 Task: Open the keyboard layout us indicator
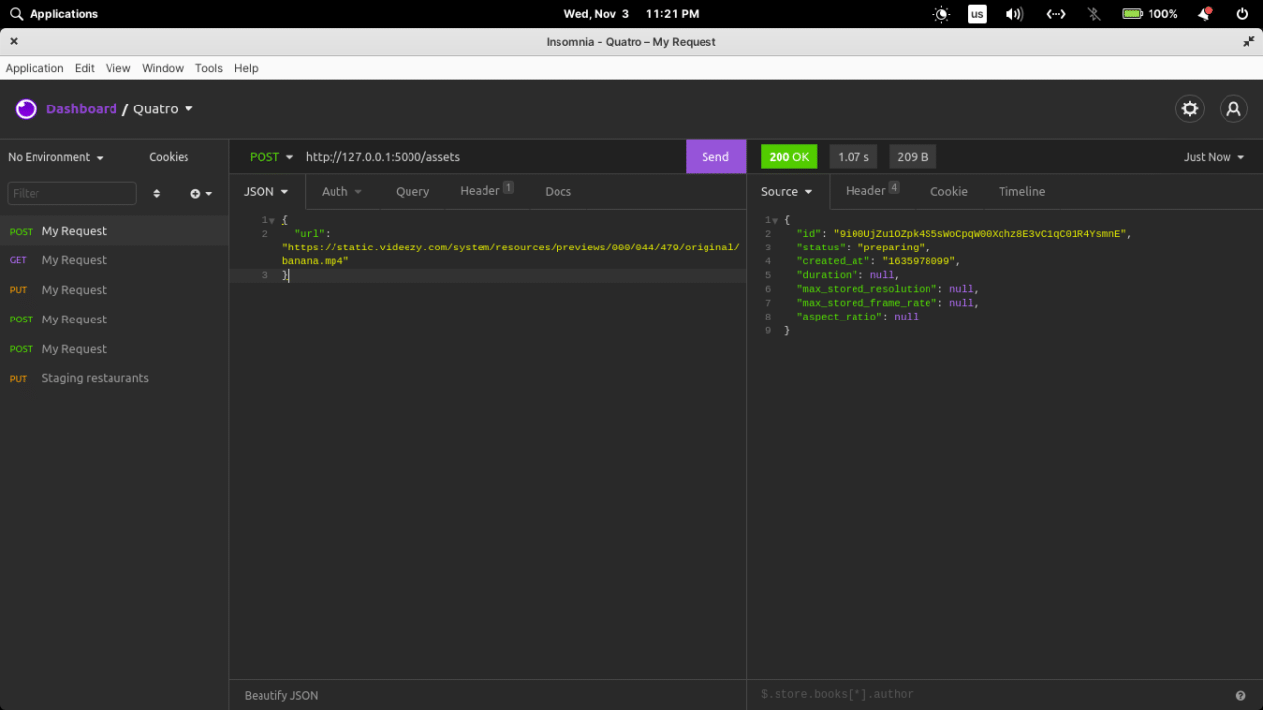(x=977, y=14)
